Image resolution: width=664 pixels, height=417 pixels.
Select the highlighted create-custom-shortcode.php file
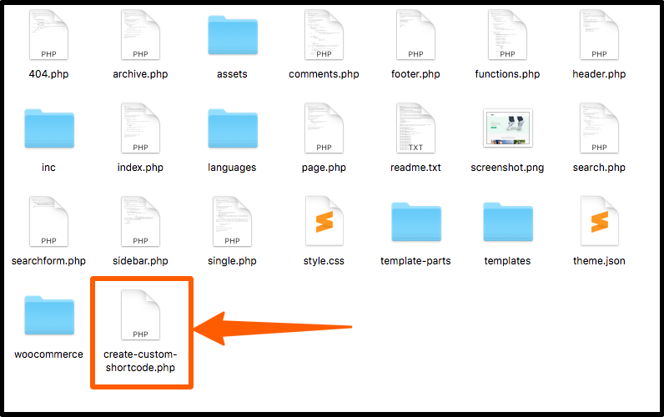point(140,315)
